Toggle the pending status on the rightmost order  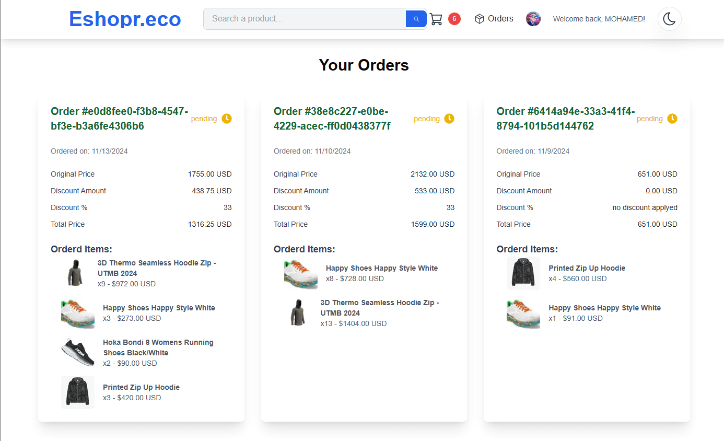click(x=650, y=119)
